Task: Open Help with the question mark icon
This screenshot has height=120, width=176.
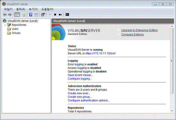Action: 31,15
